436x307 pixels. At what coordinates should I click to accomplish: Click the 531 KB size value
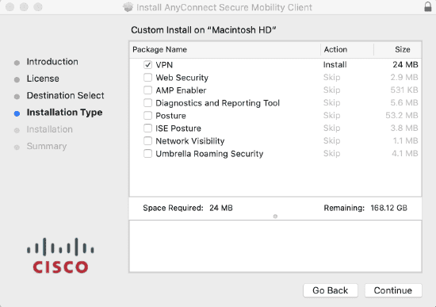pyautogui.click(x=404, y=90)
